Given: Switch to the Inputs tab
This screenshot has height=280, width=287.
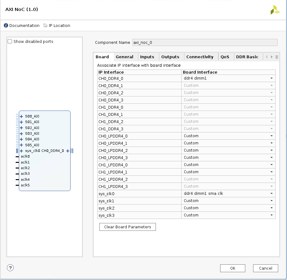Looking at the screenshot, I should click(147, 57).
